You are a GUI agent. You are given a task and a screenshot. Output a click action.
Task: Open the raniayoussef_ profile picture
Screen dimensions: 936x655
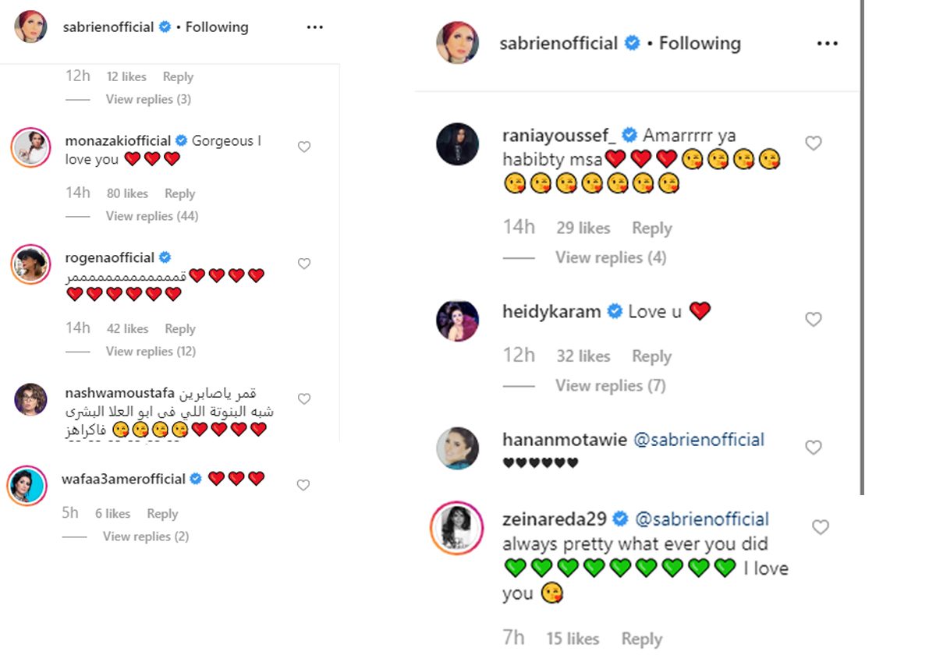point(457,144)
